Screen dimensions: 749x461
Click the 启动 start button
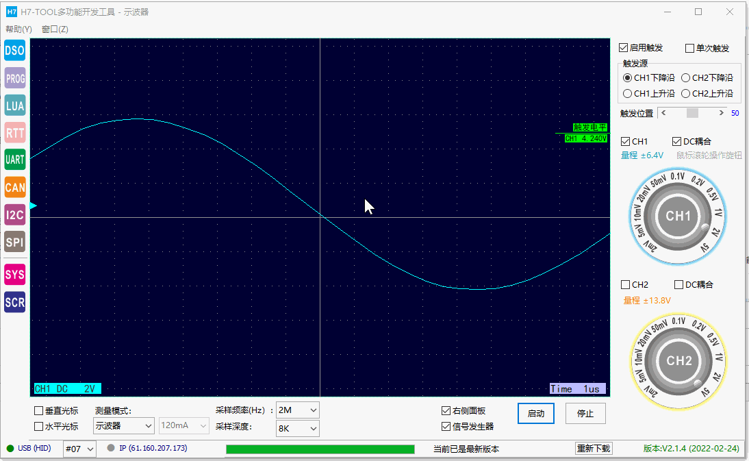point(536,414)
